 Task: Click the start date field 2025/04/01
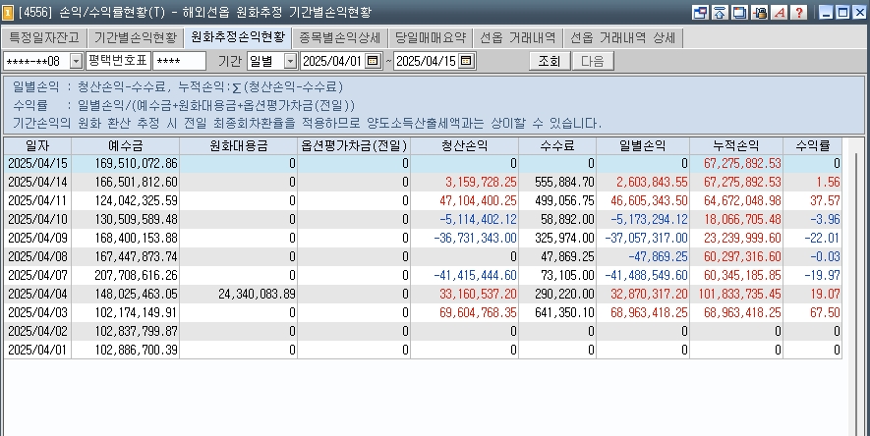(x=333, y=61)
